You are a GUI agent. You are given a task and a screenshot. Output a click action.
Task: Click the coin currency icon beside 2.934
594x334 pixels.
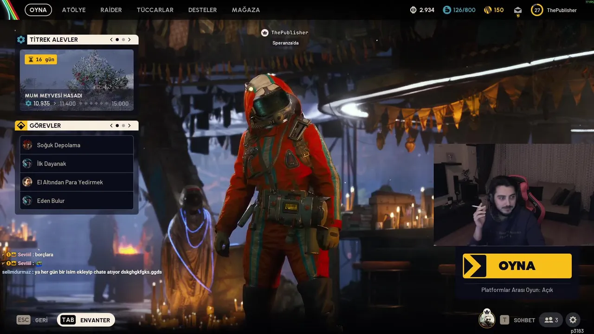pyautogui.click(x=413, y=10)
